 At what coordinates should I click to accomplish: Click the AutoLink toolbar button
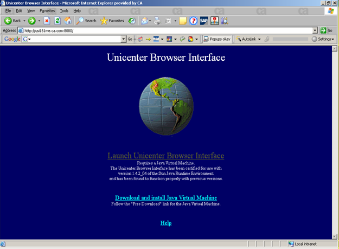click(246, 39)
